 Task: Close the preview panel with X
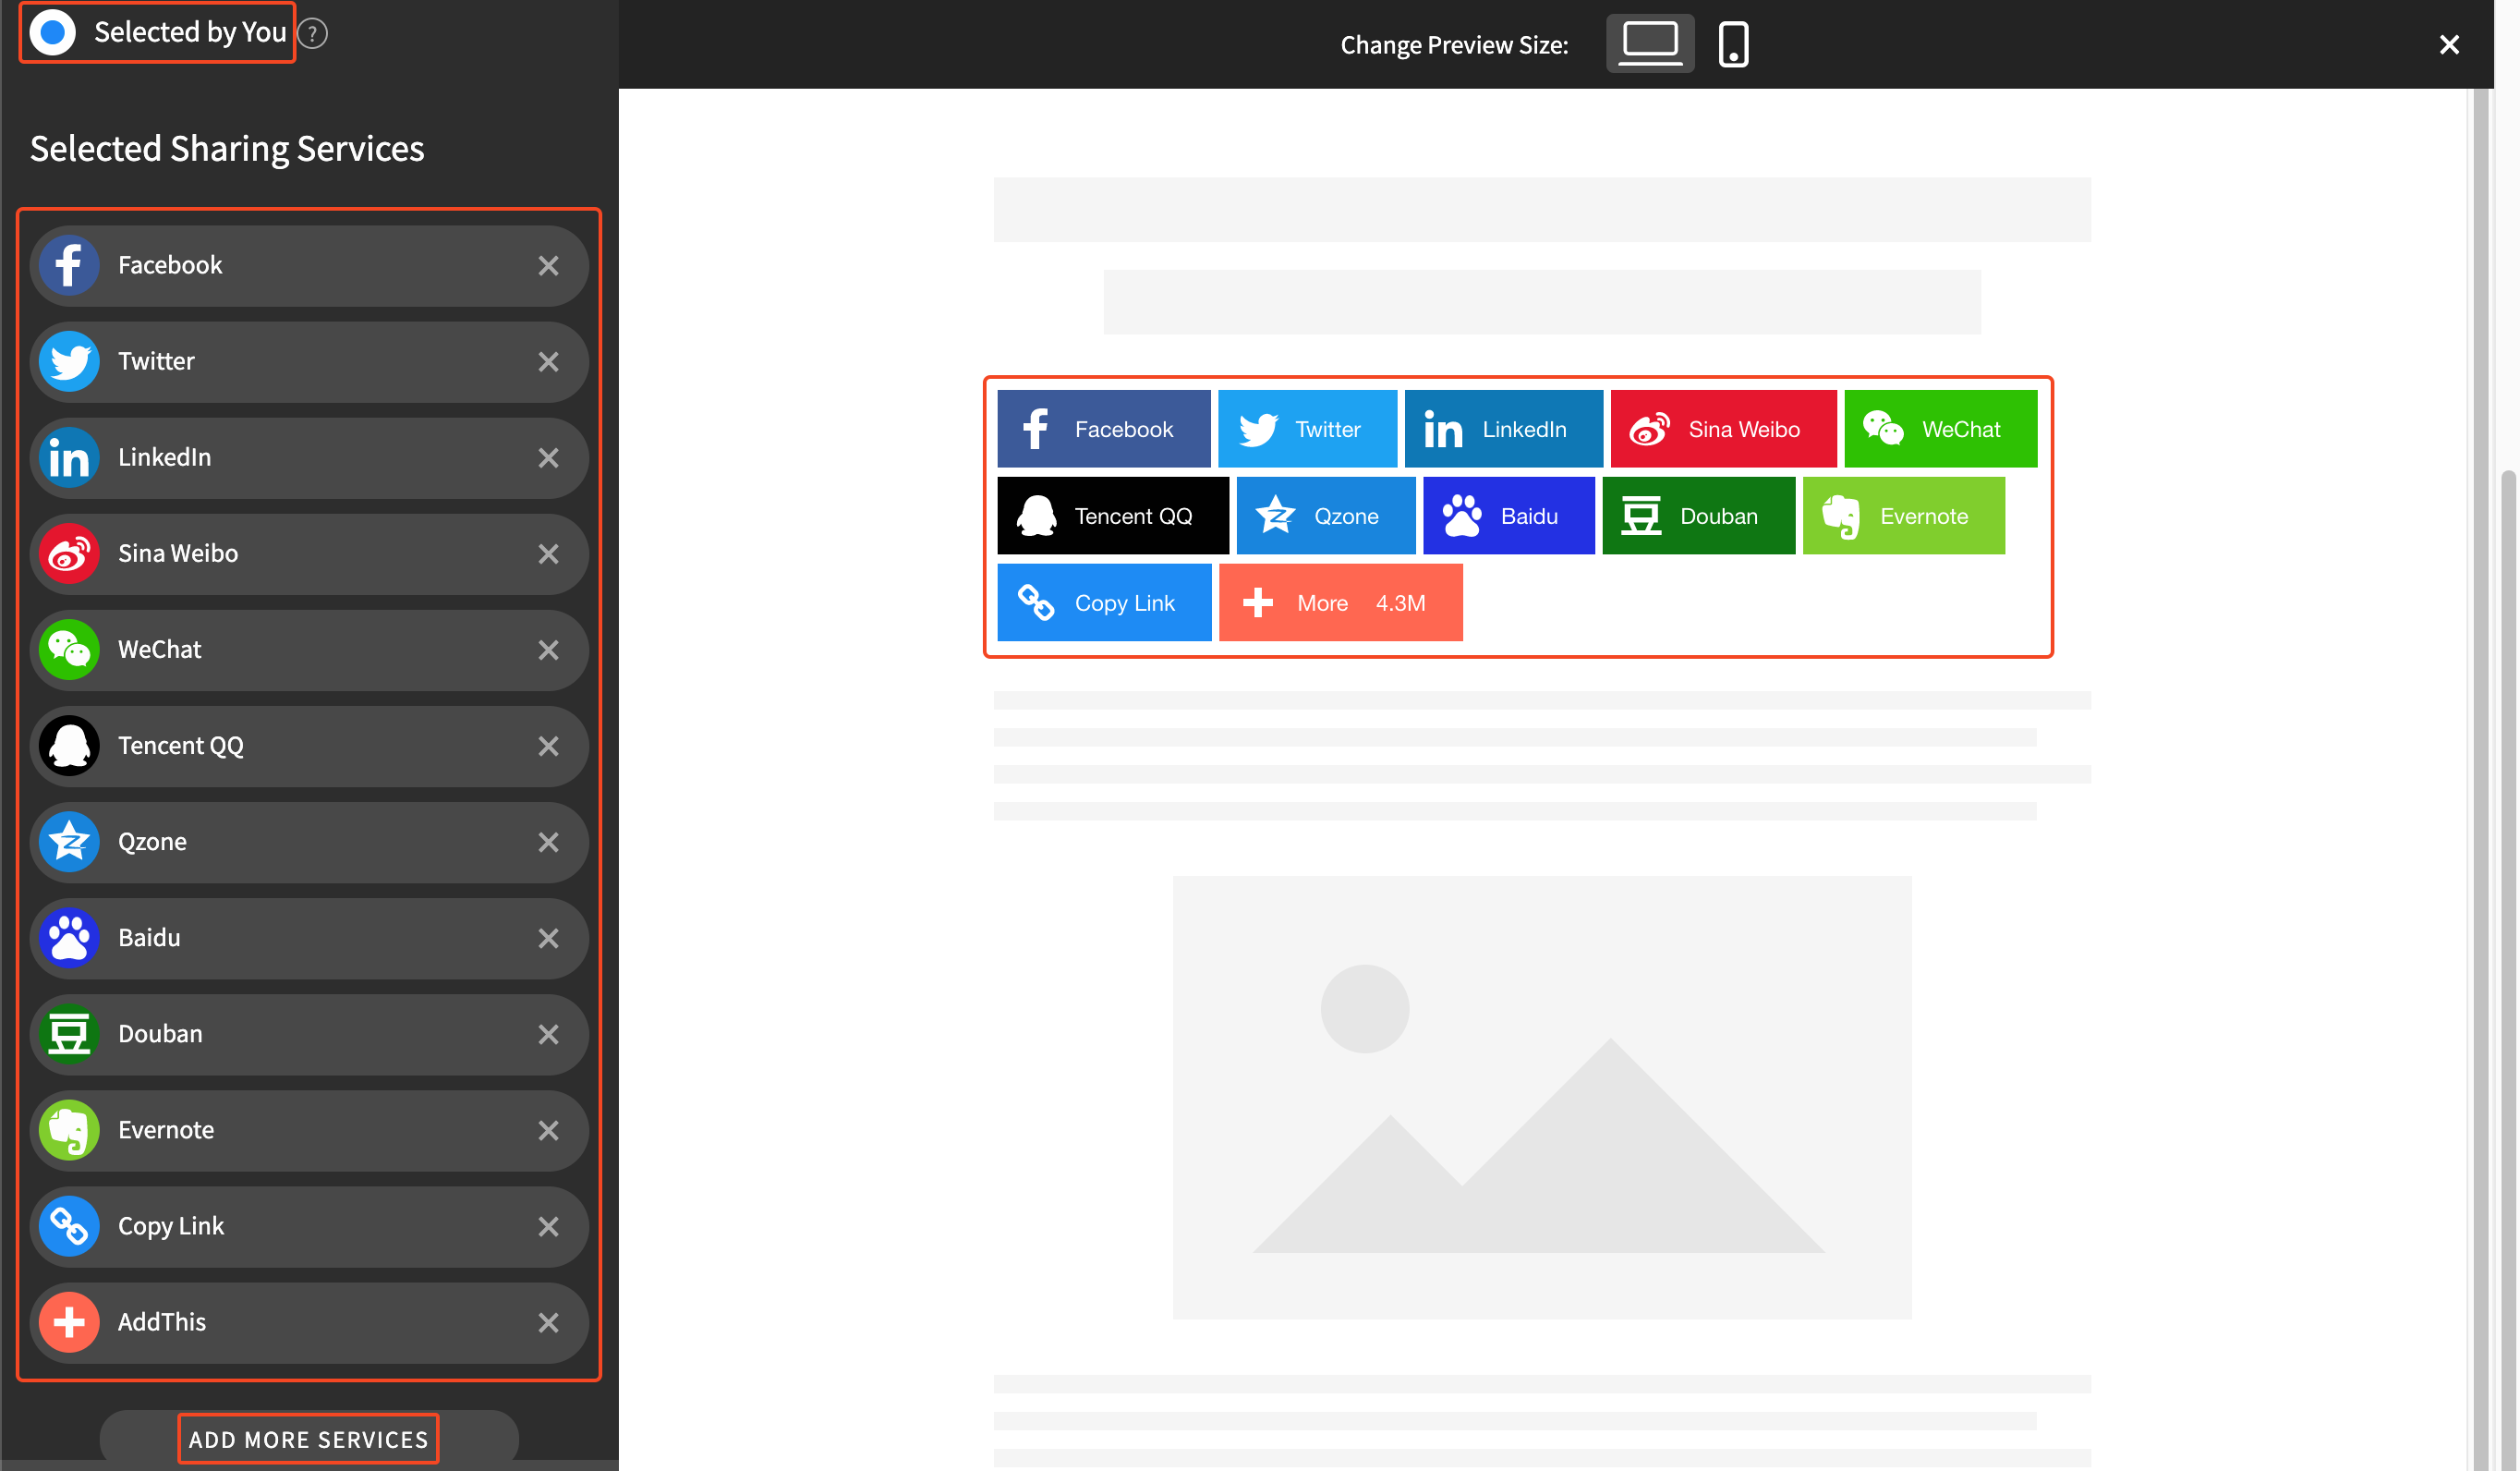tap(2448, 45)
